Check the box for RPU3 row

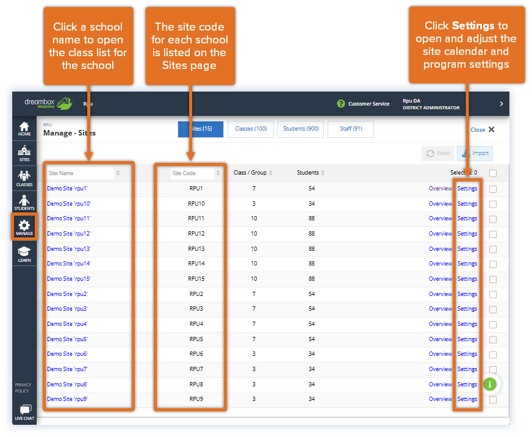493,309
